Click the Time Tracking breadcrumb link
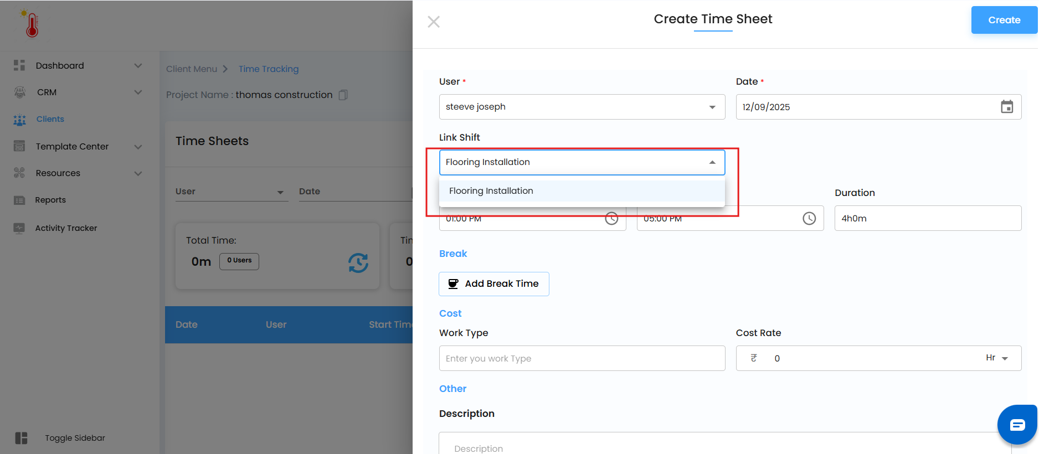Screen dimensions: 1039x454 click(268, 69)
